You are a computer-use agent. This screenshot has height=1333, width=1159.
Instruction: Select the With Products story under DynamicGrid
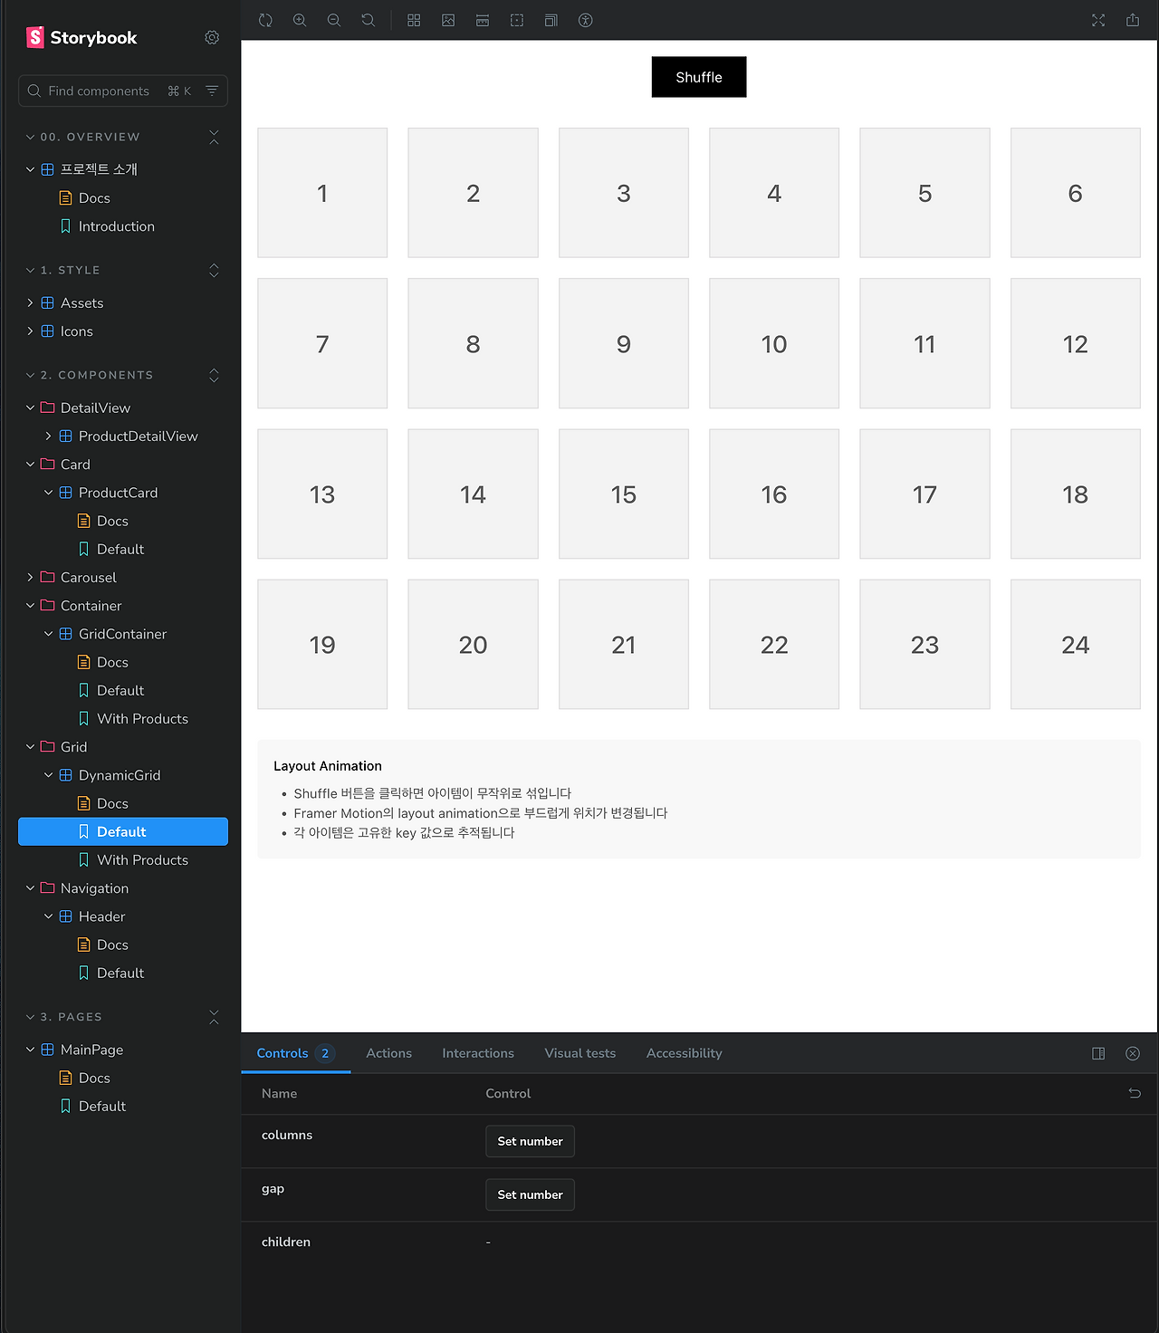142,859
